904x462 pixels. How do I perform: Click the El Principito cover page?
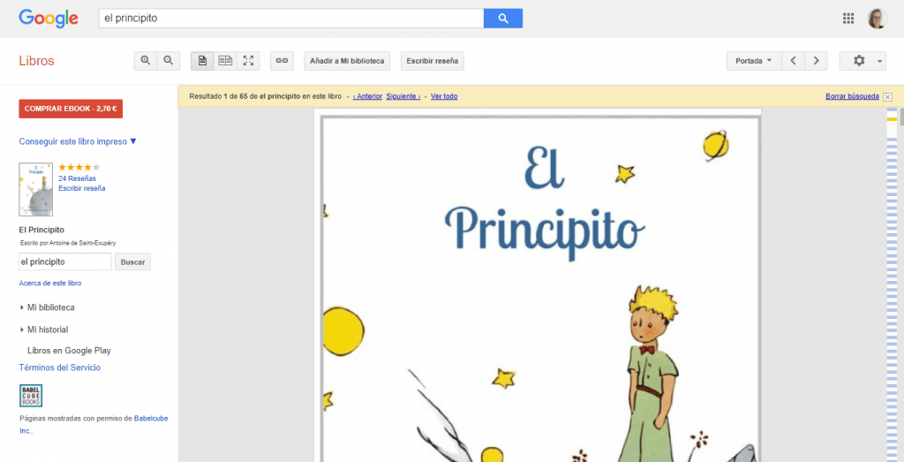[538, 285]
